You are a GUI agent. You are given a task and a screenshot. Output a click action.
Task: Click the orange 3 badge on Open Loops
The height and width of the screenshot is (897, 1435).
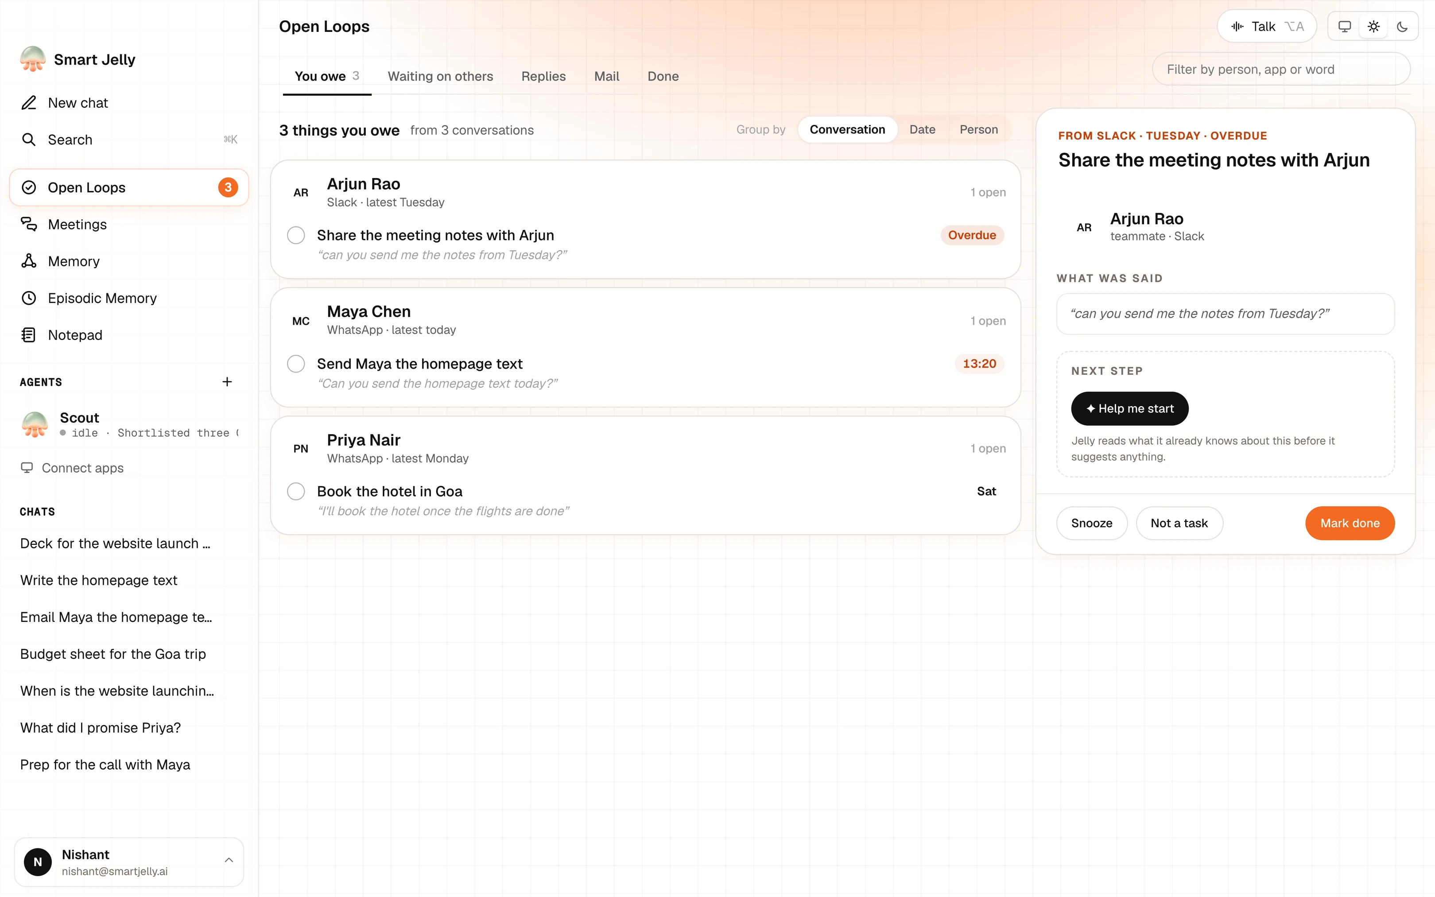228,187
